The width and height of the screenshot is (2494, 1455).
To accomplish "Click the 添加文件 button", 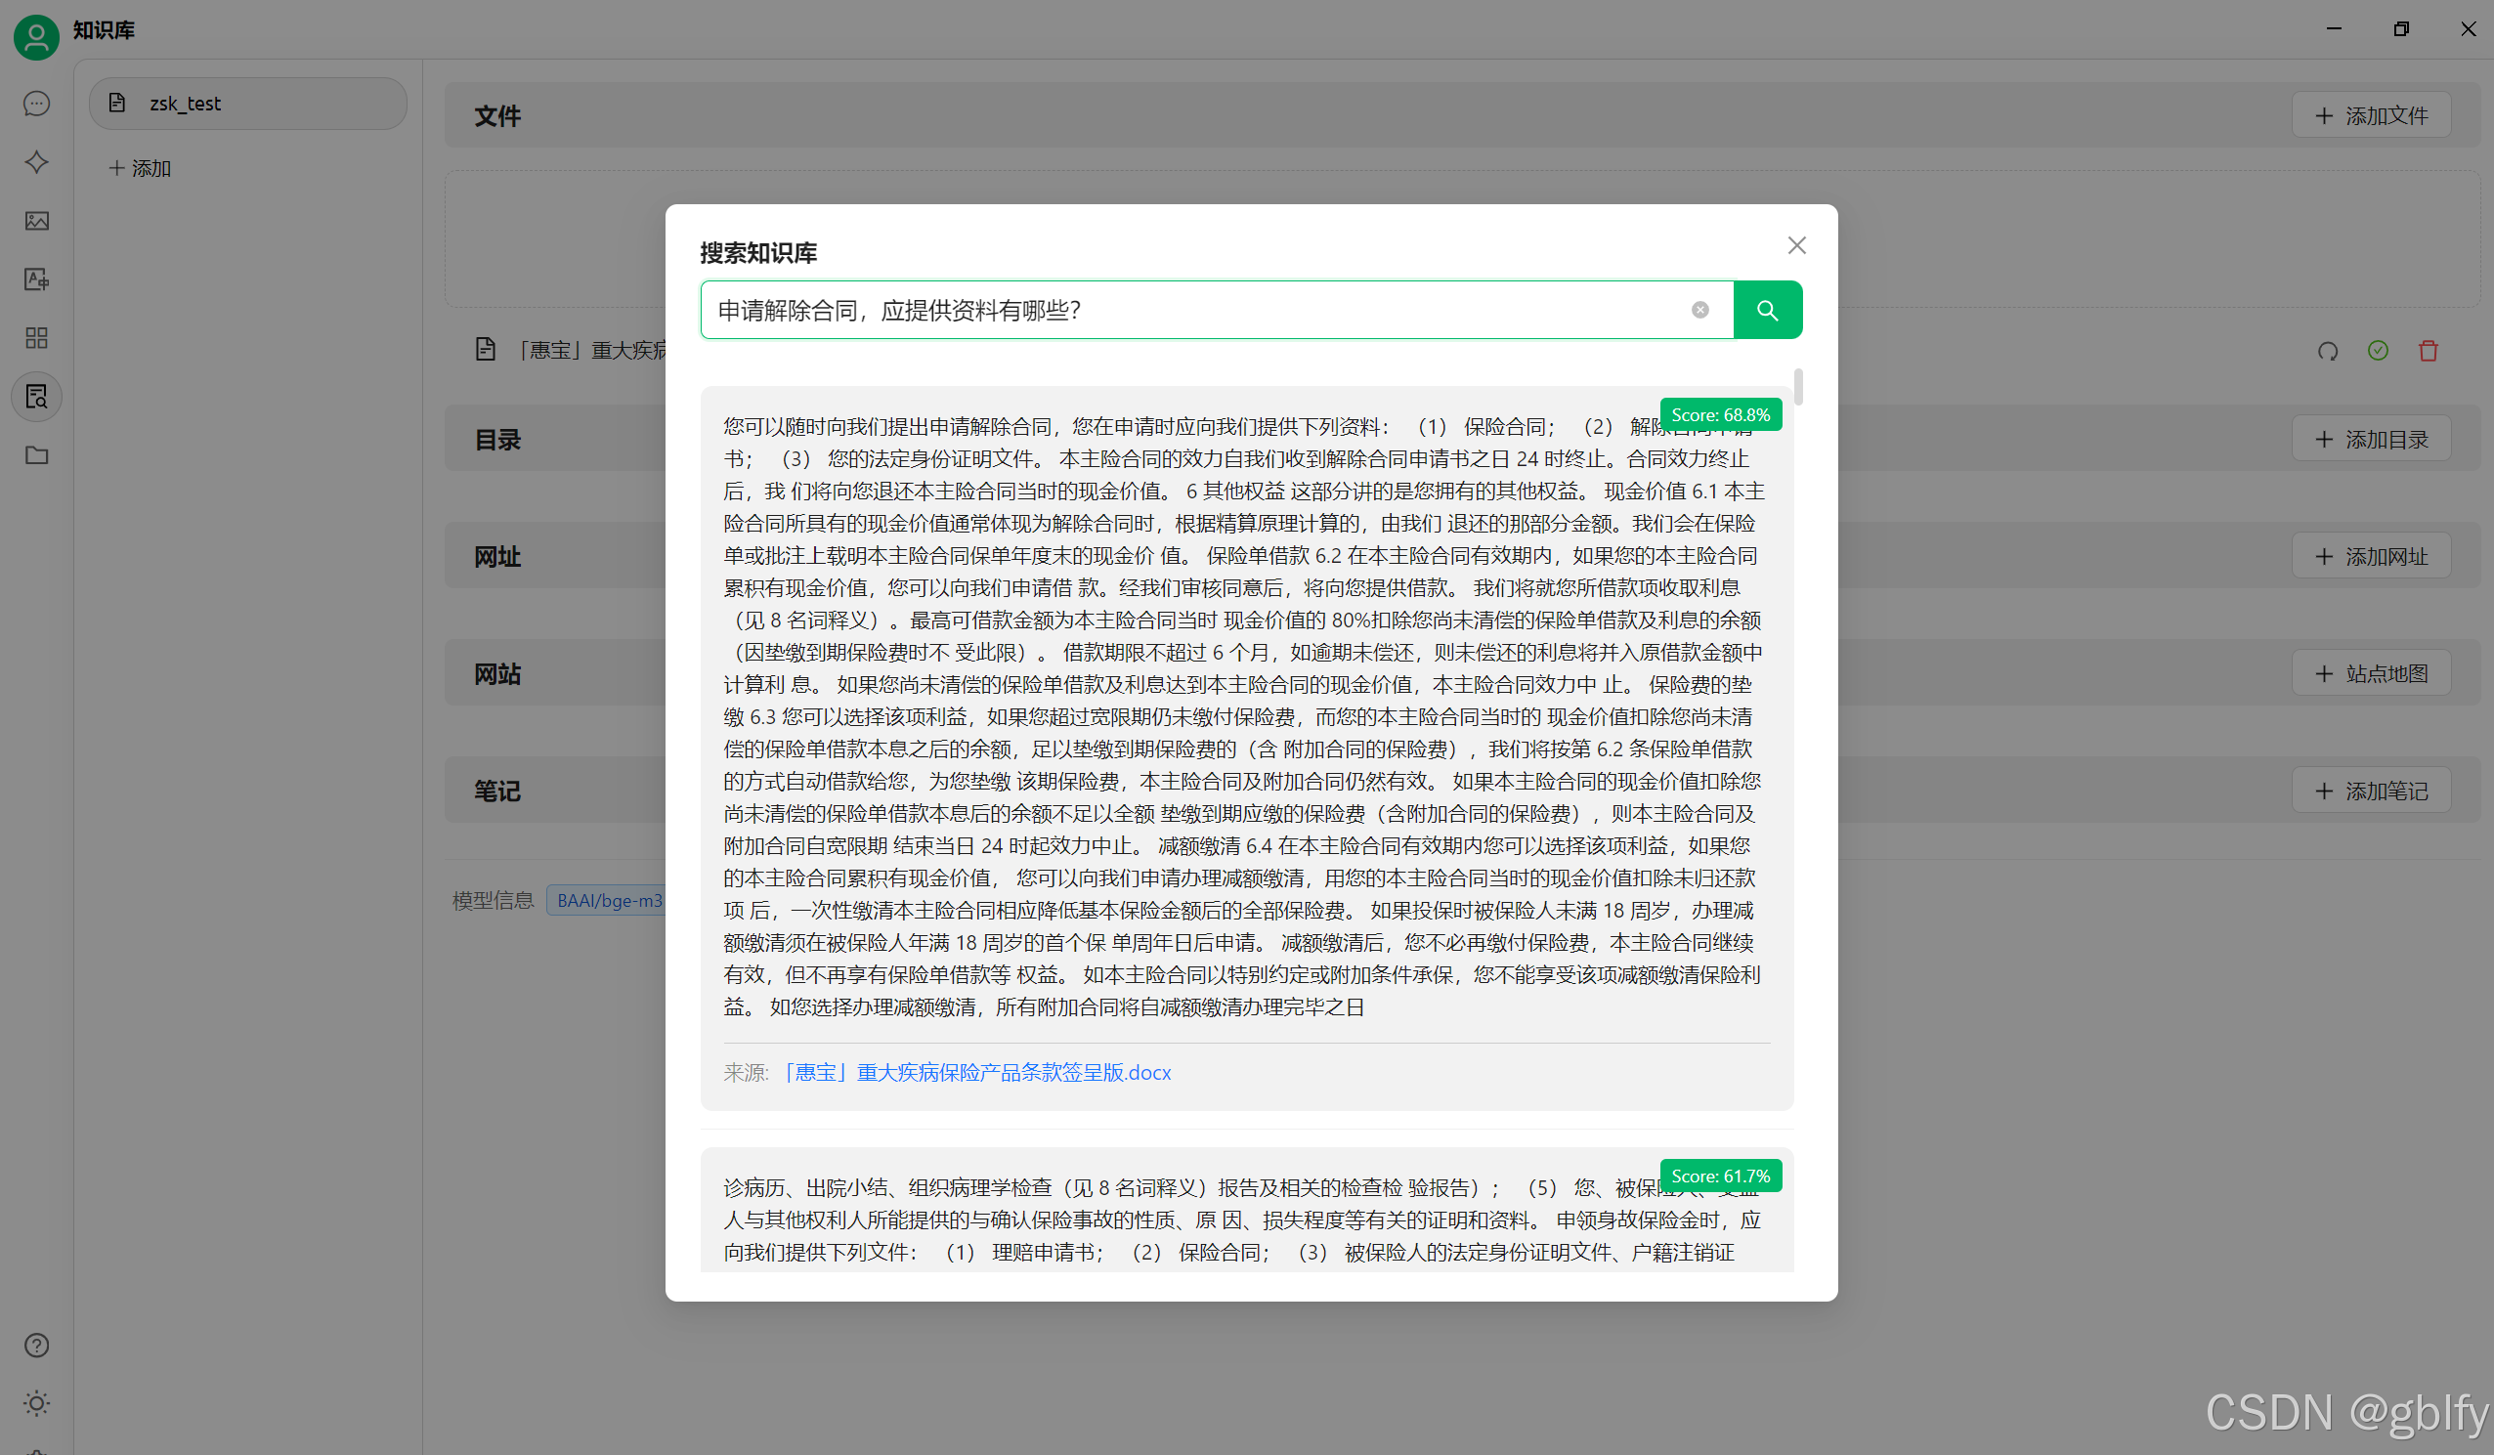I will (x=2370, y=116).
